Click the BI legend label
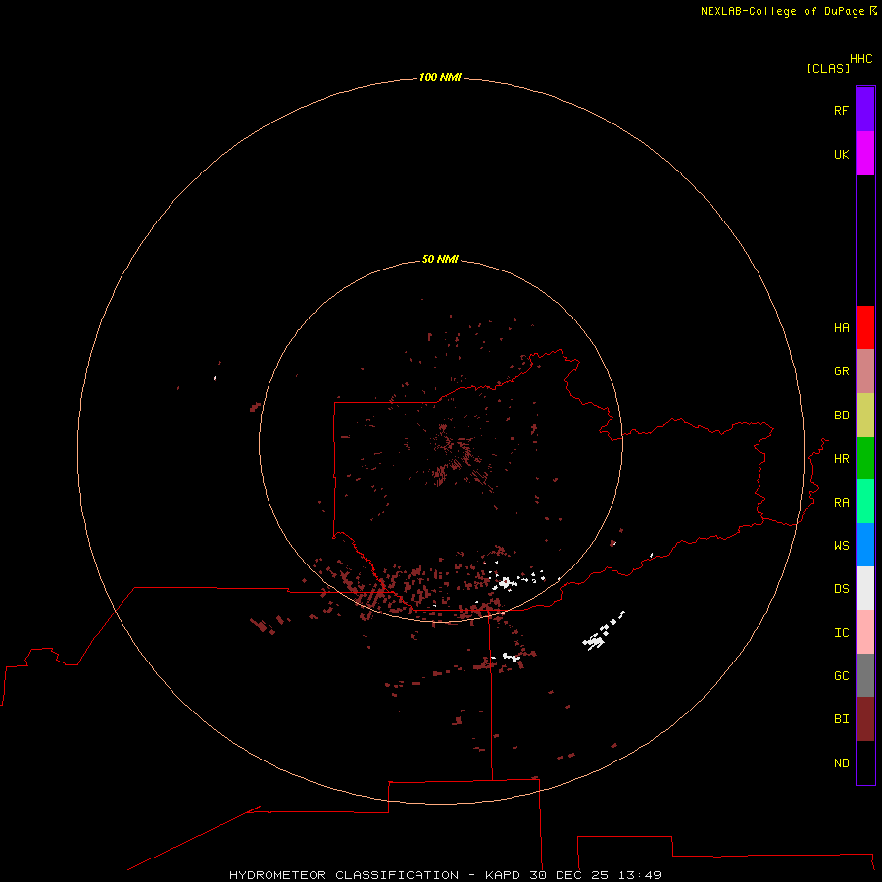The height and width of the screenshot is (882, 882). click(842, 719)
